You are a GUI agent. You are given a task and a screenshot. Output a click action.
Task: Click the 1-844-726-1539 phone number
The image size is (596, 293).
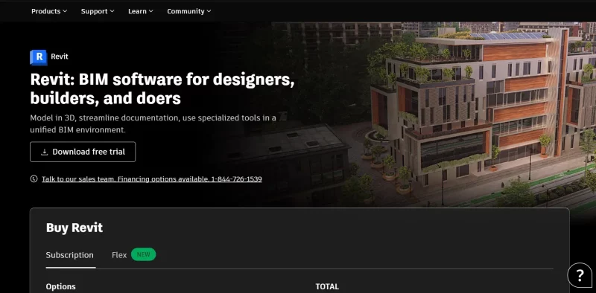click(x=236, y=178)
